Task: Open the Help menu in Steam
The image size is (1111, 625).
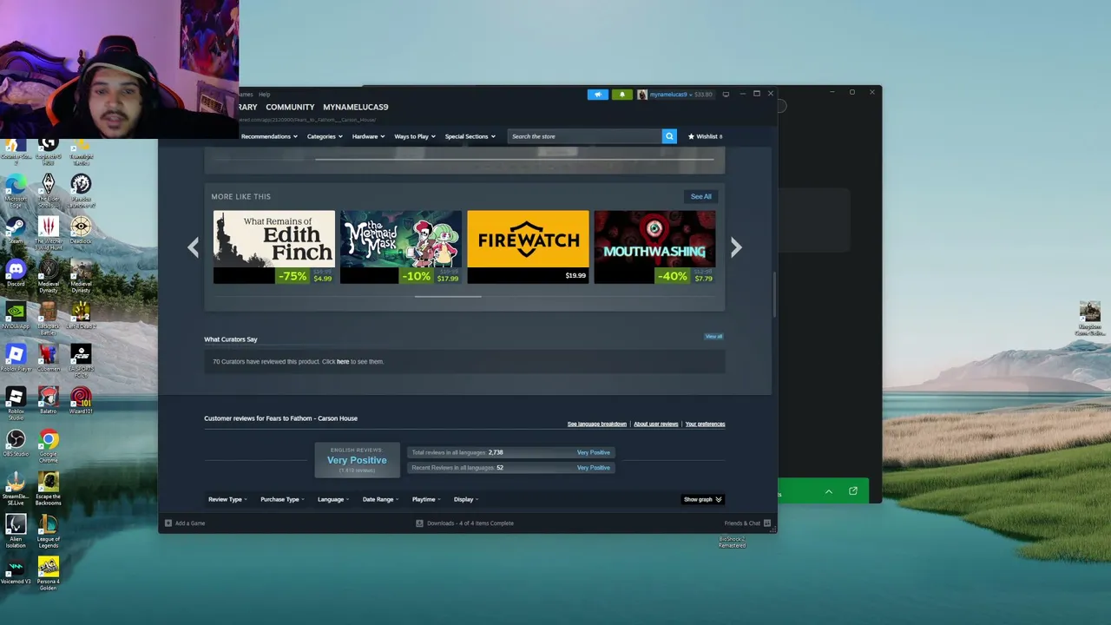Action: (264, 94)
